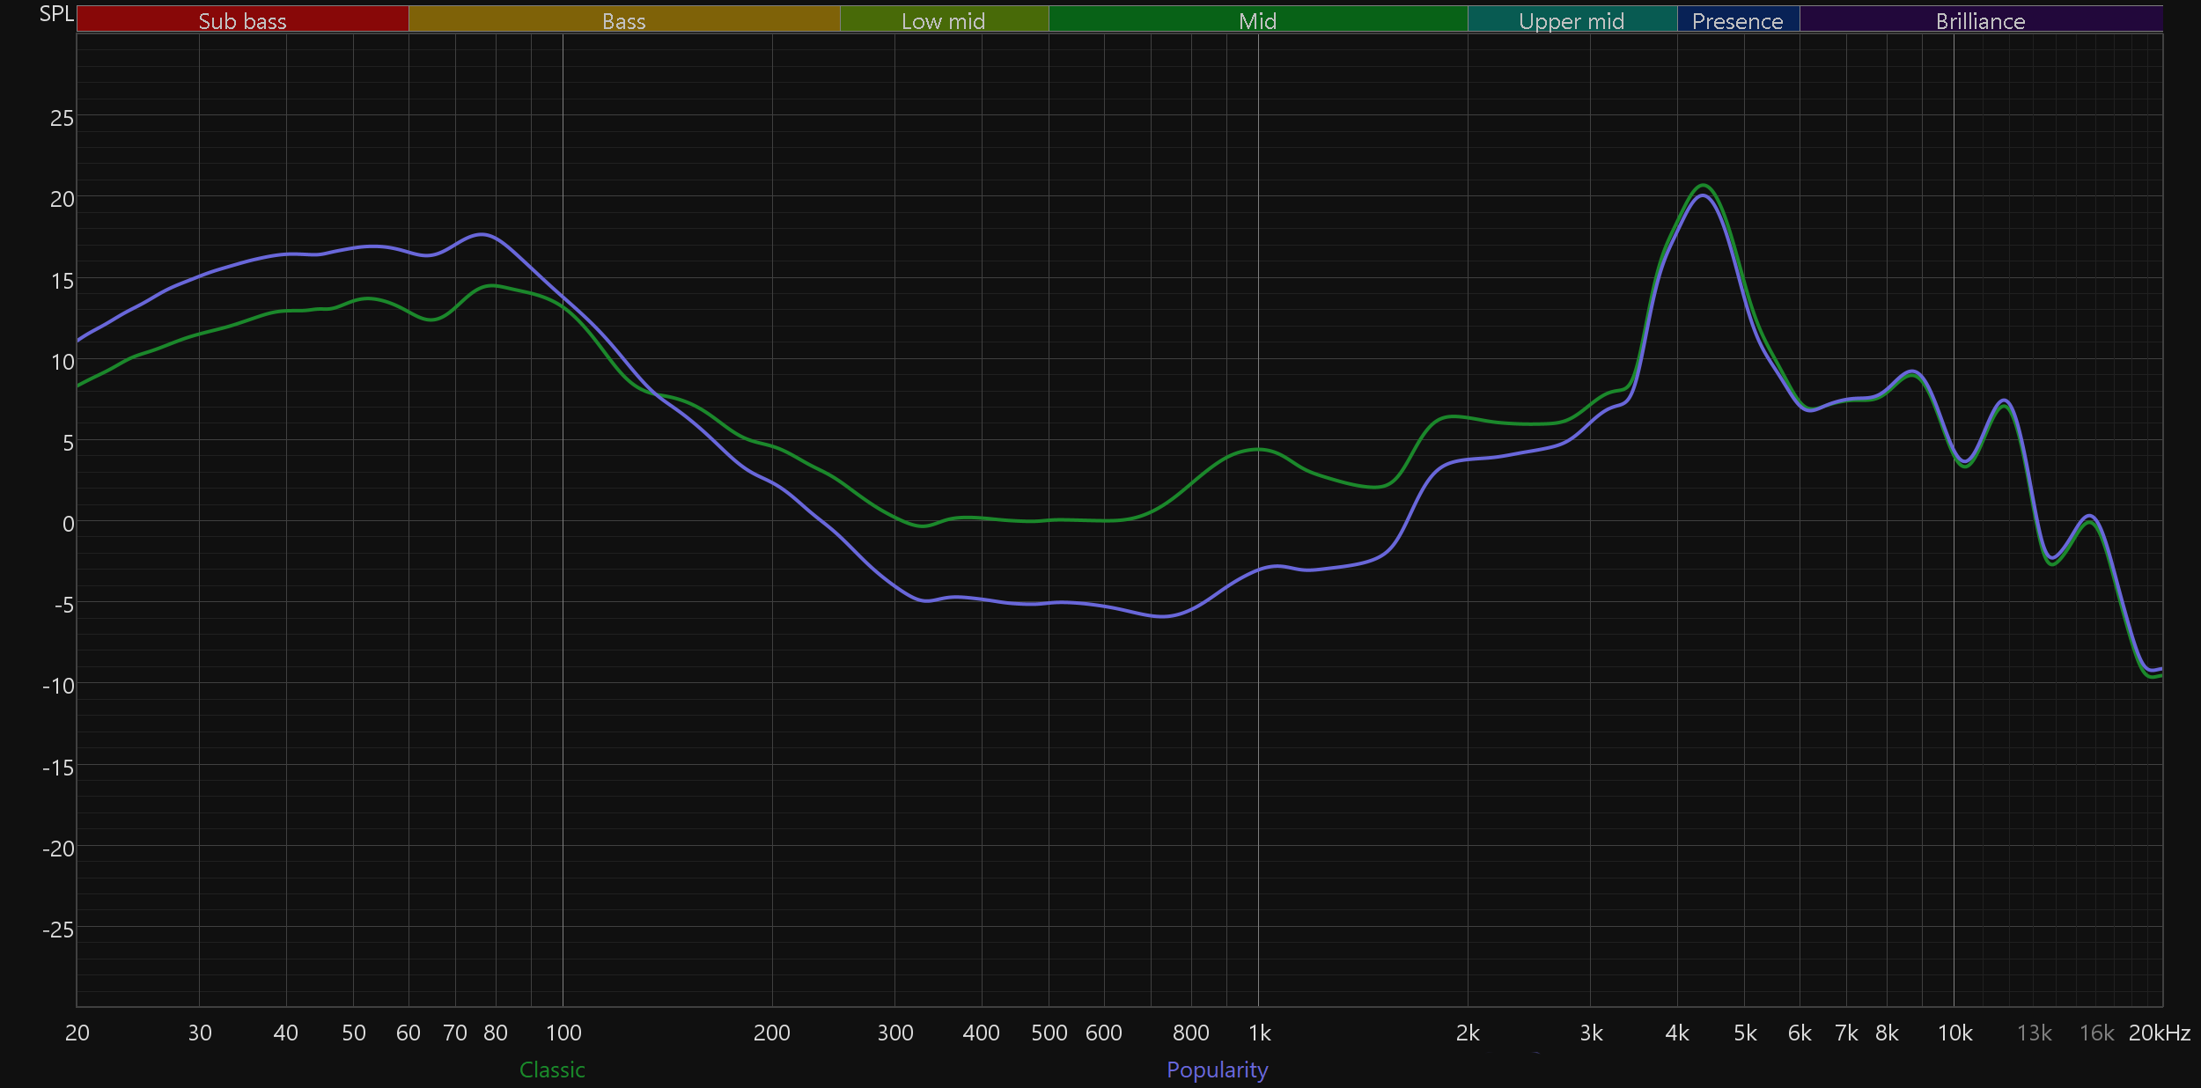The width and height of the screenshot is (2201, 1088).
Task: Click the Upper mid band header
Action: [1572, 20]
